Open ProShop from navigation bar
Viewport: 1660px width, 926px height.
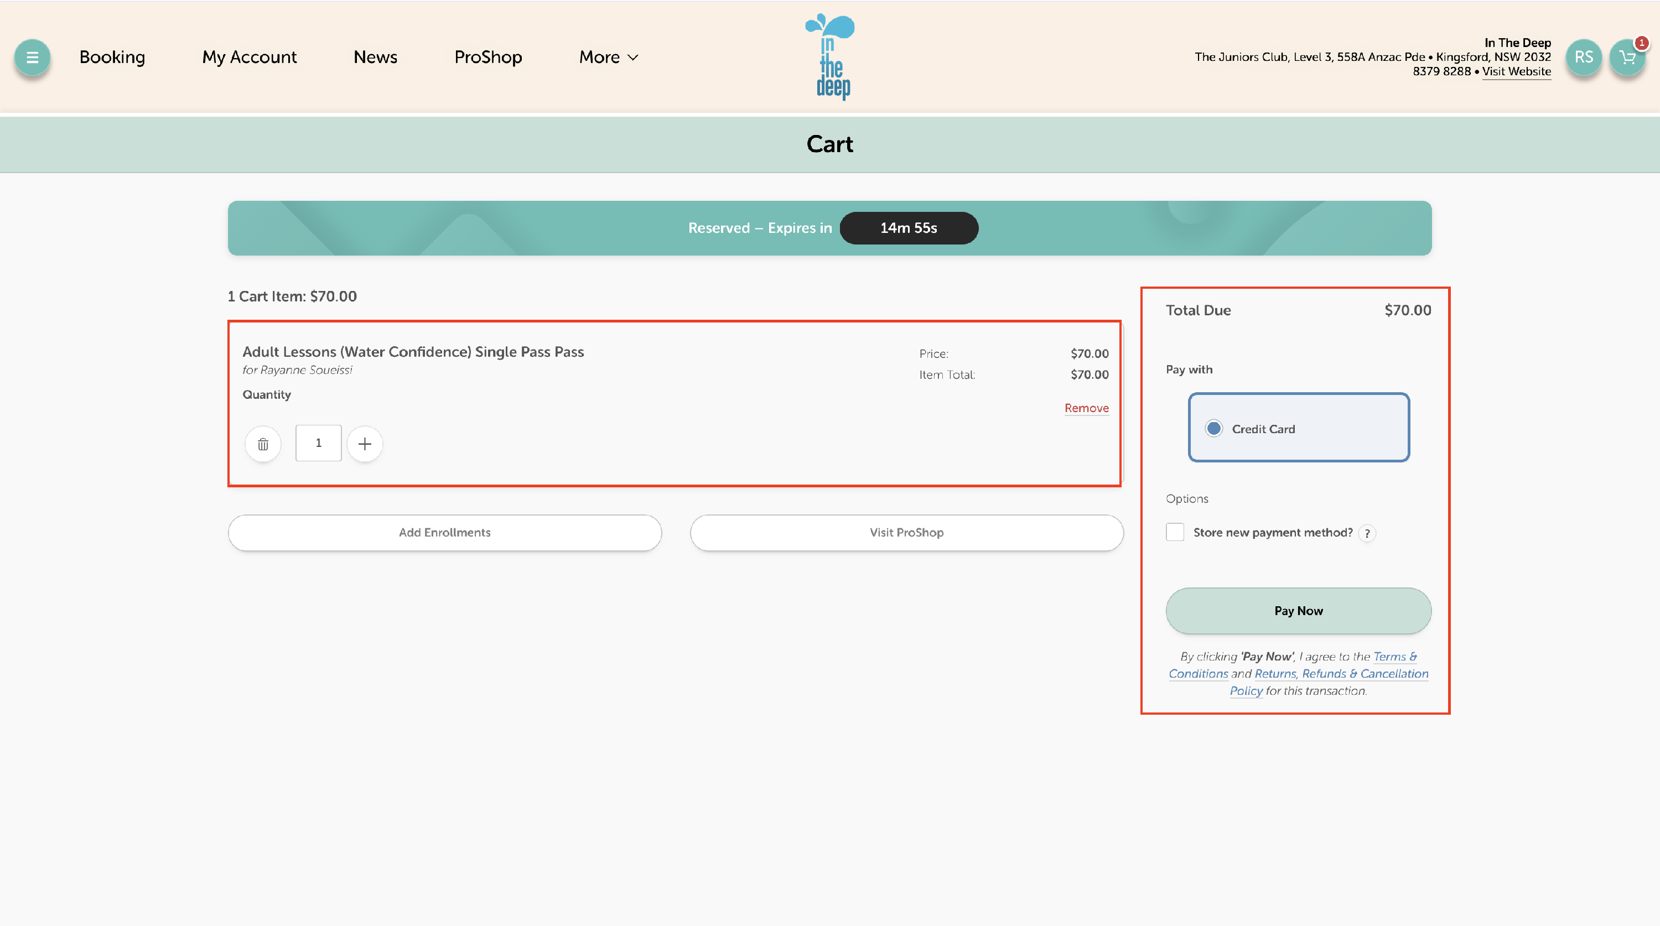(488, 58)
